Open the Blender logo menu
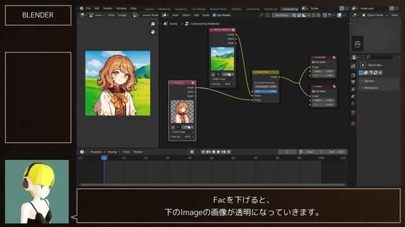The image size is (405, 227). tap(82, 8)
